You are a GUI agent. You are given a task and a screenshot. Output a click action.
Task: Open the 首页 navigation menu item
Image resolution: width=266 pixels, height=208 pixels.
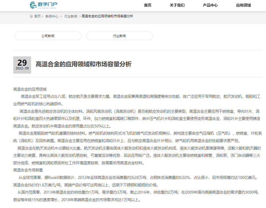(148, 5)
